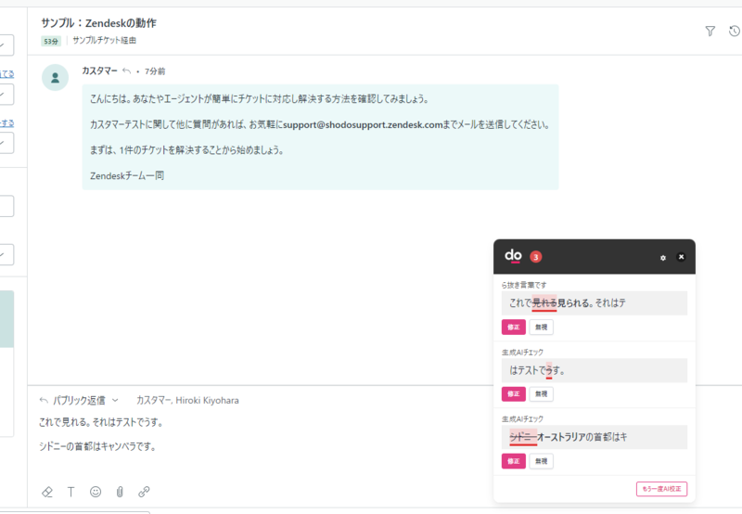Open the emoji picker icon
742x514 pixels.
(96, 492)
